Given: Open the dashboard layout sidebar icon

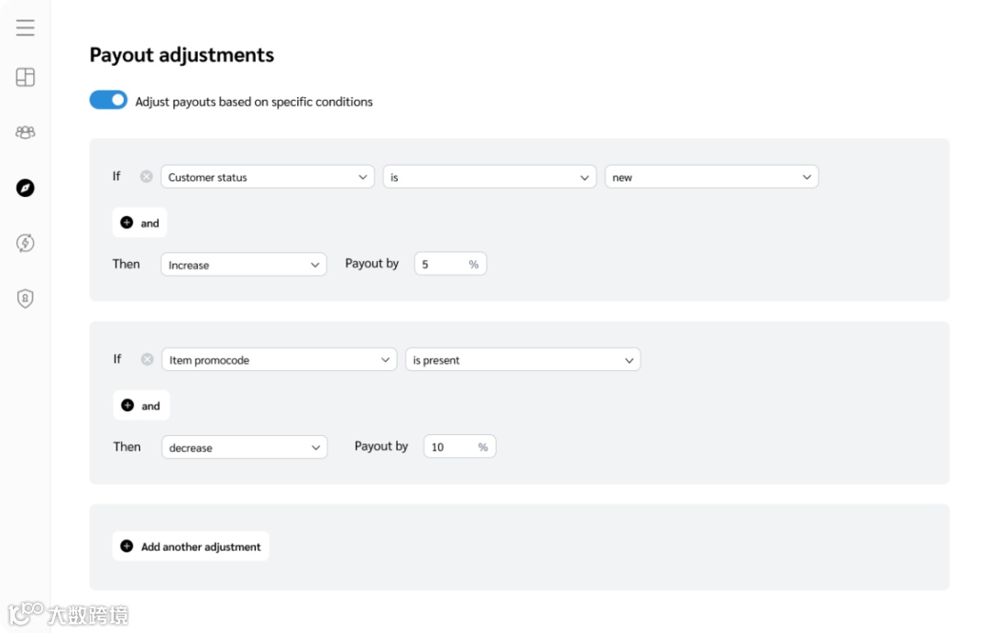Looking at the screenshot, I should coord(26,77).
